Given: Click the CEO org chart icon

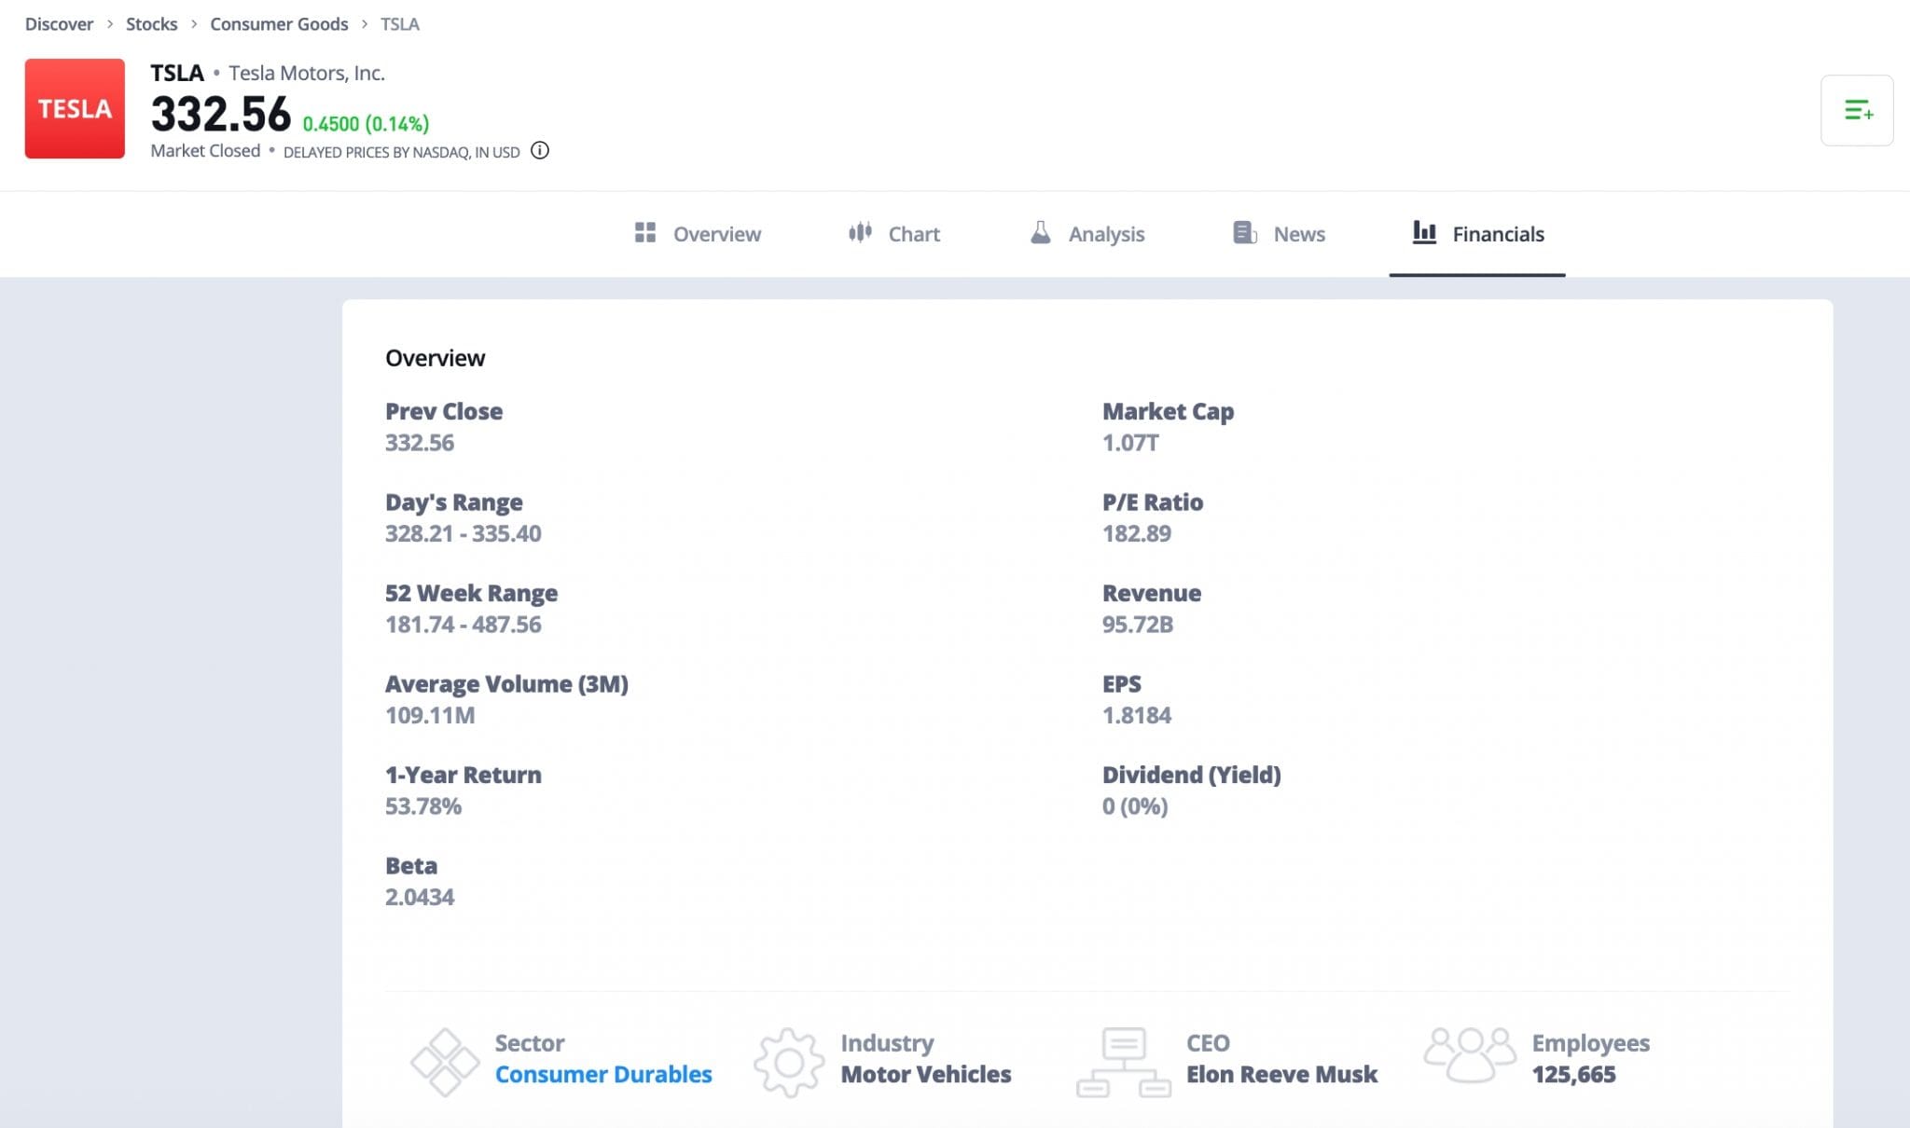Looking at the screenshot, I should tap(1124, 1062).
